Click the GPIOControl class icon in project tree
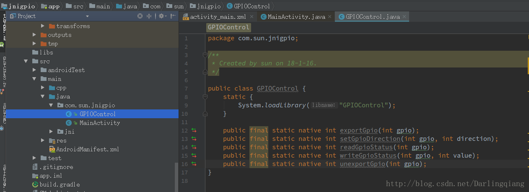The image size is (529, 192). [x=69, y=114]
